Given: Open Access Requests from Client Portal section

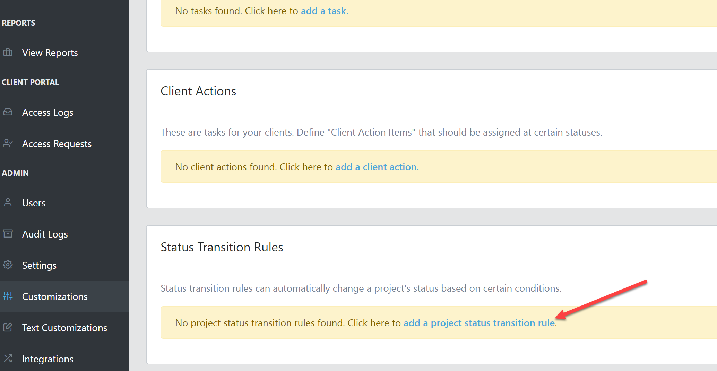Looking at the screenshot, I should (57, 143).
